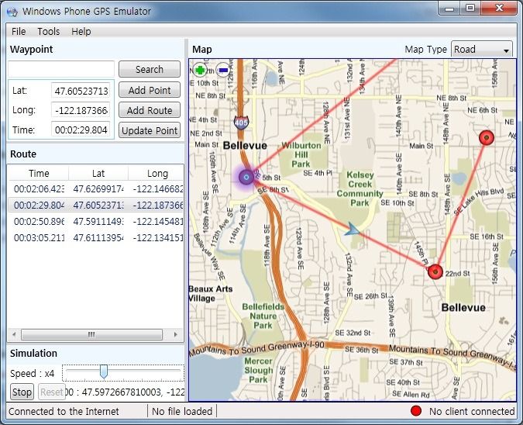
Task: Click the Kelsey Creek Community Park label
Action: tap(360, 188)
